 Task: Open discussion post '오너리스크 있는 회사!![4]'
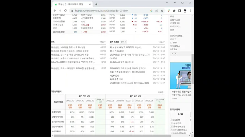121,62
